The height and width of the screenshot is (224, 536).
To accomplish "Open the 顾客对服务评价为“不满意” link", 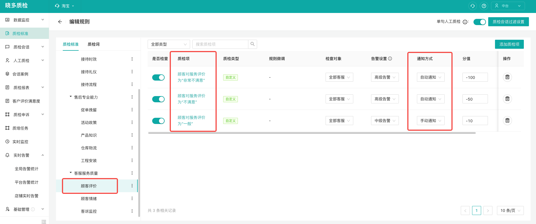I will (x=191, y=99).
